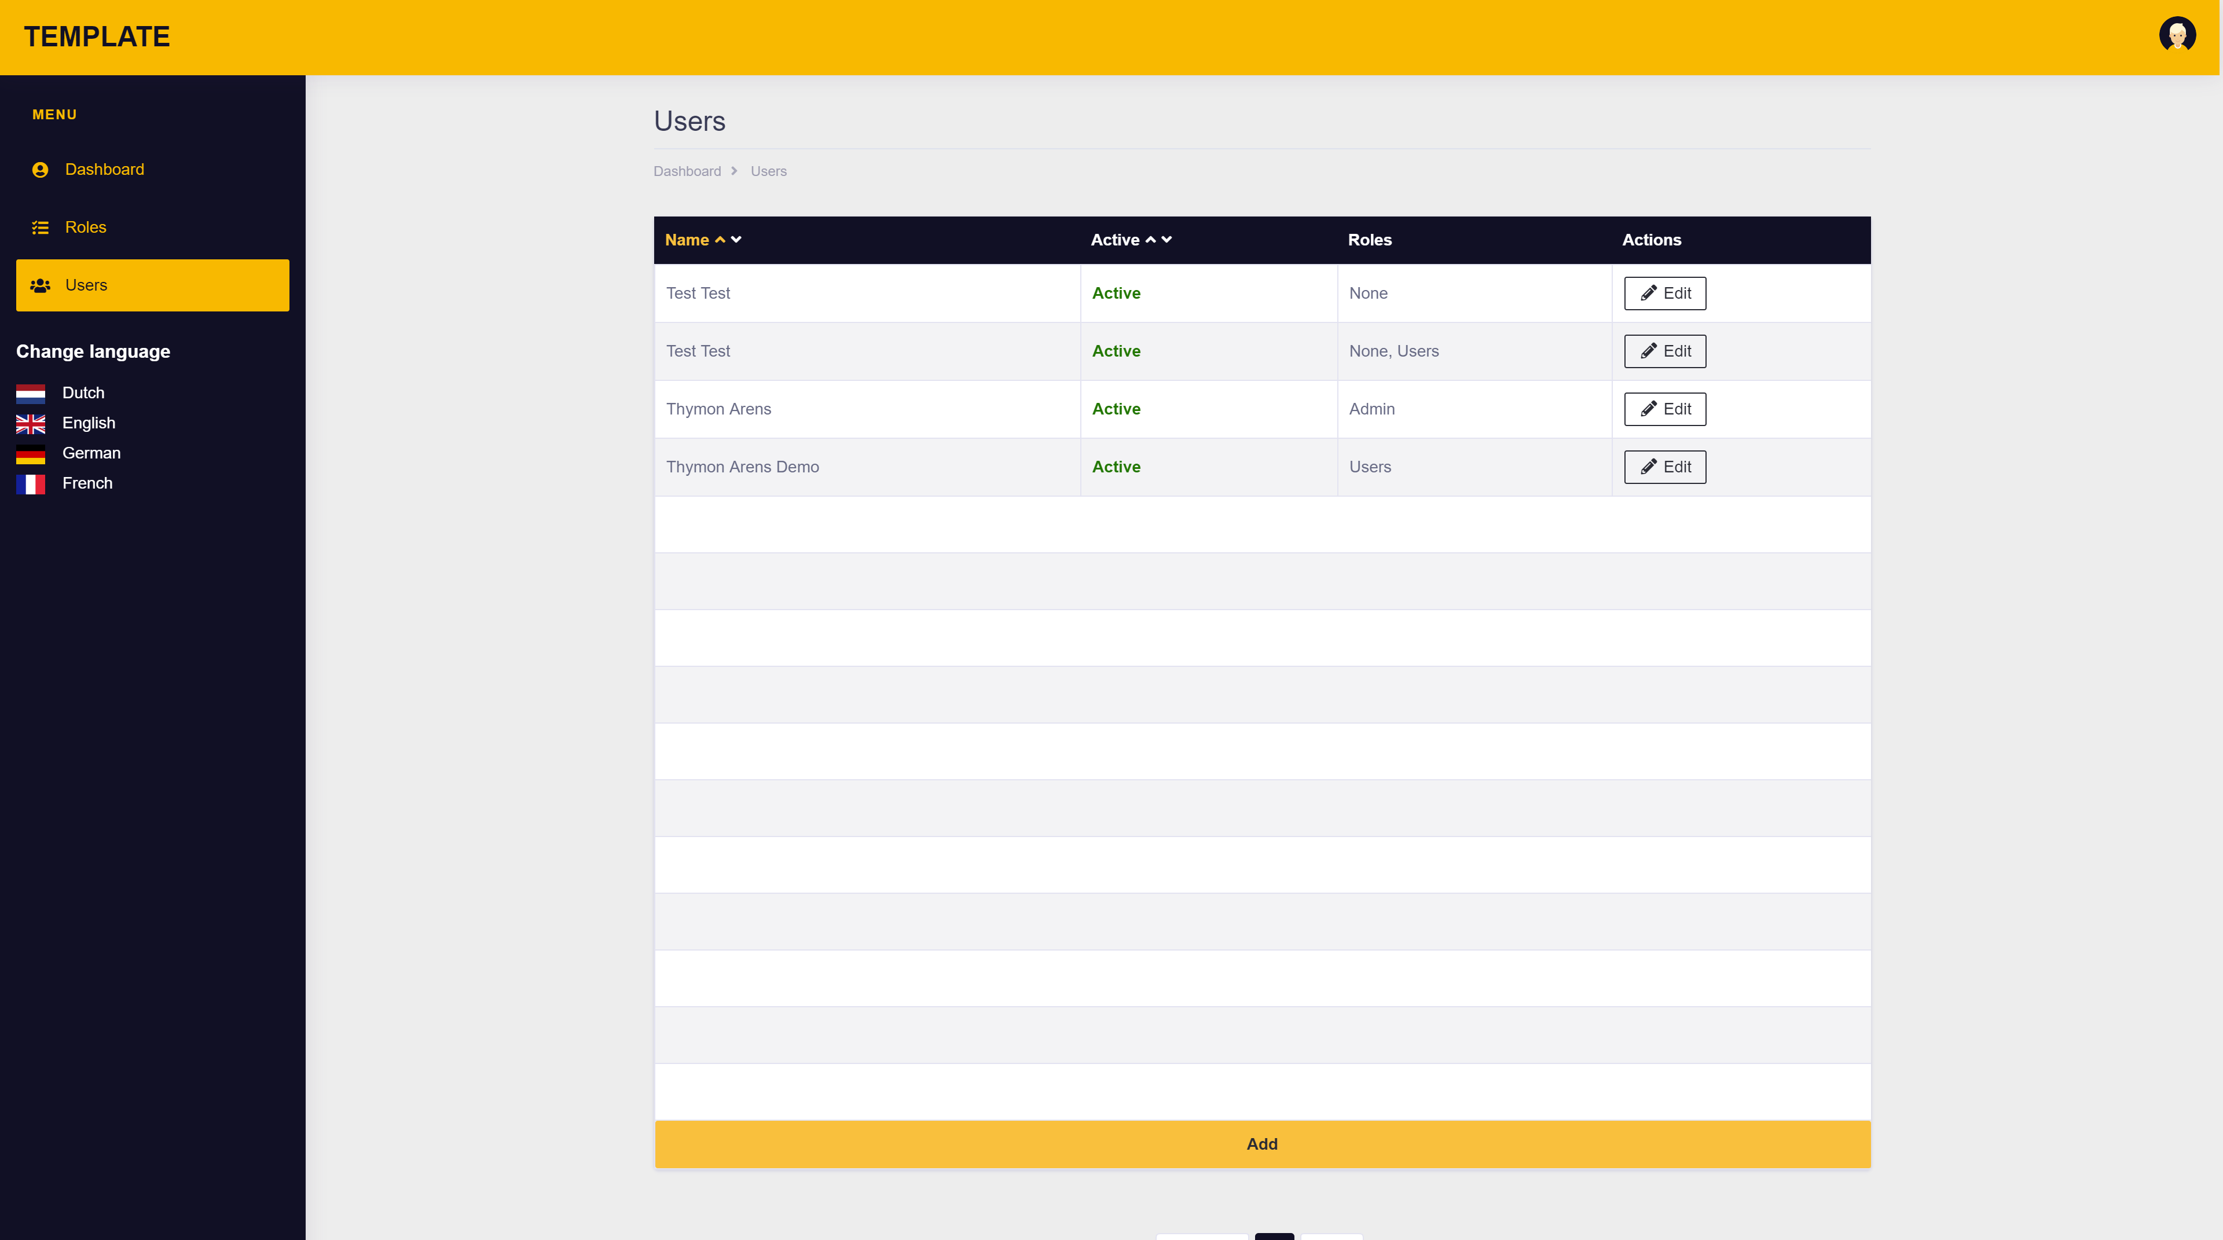Select the French flag icon

point(30,484)
